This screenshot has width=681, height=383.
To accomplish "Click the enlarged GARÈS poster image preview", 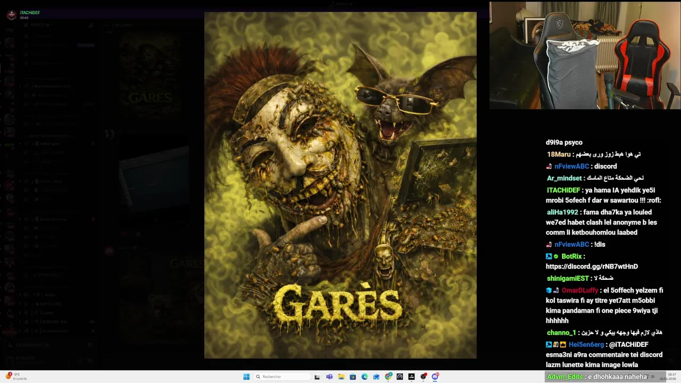I will tap(340, 185).
